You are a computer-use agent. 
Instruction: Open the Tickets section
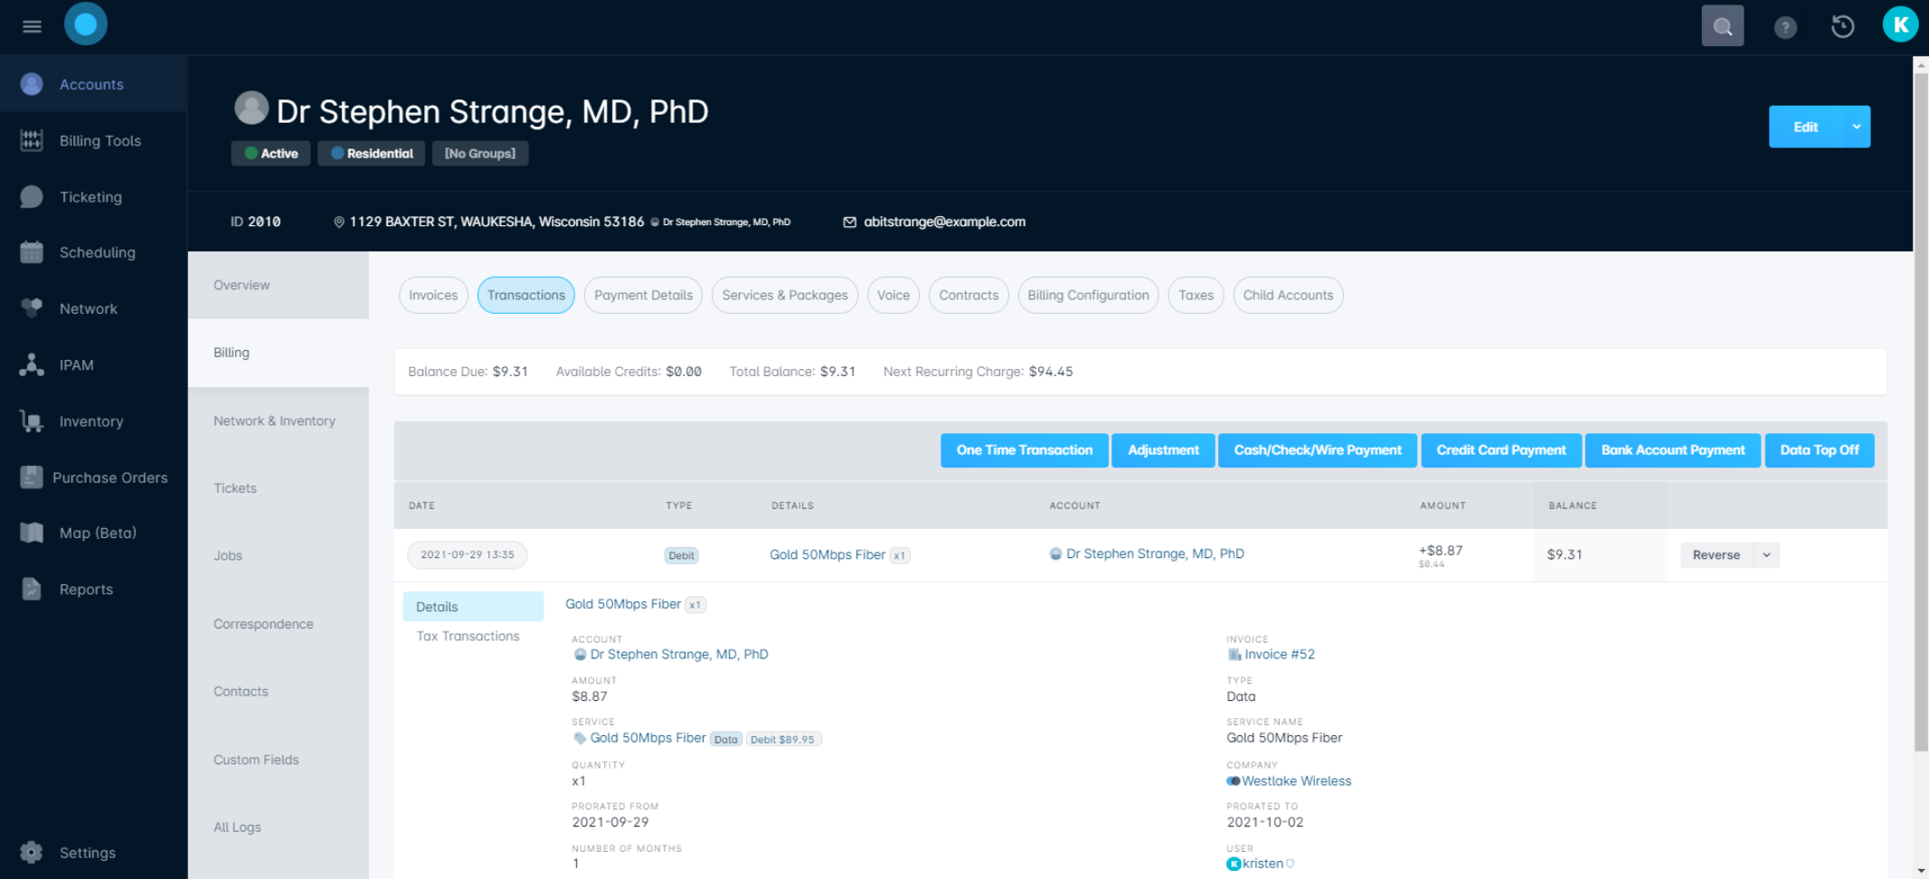point(279,488)
